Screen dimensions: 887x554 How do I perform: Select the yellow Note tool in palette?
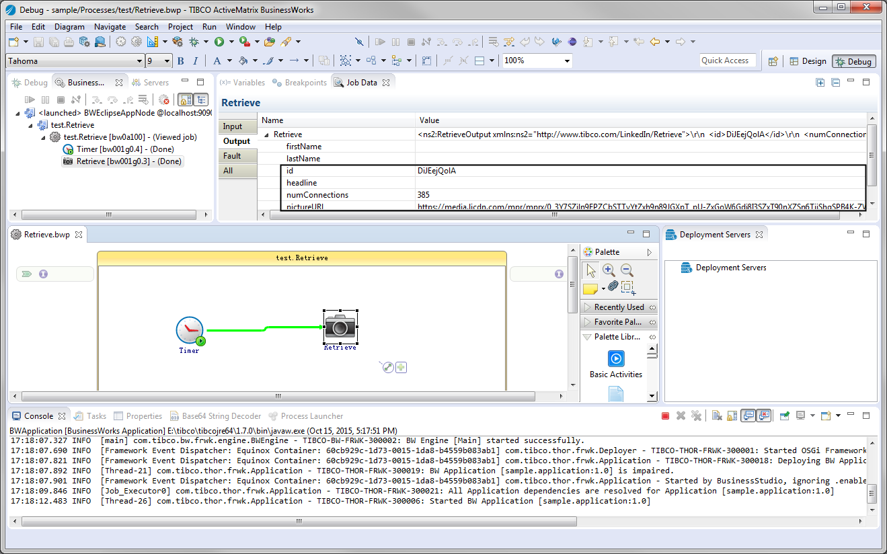pyautogui.click(x=590, y=288)
